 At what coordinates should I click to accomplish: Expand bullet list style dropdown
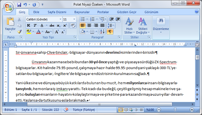pyautogui.click(x=87, y=19)
